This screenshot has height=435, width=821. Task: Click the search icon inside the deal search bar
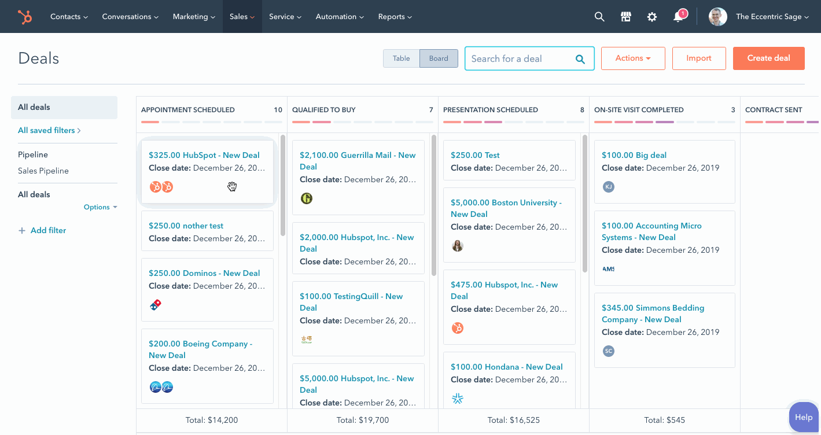click(x=580, y=58)
